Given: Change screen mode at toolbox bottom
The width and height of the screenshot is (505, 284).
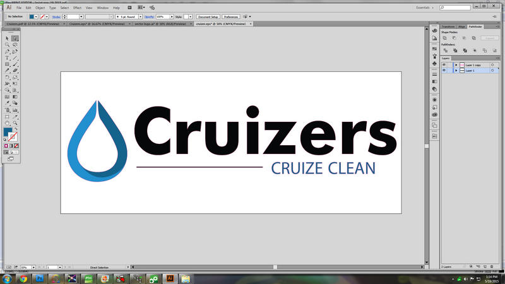Looking at the screenshot, I should tap(11, 159).
